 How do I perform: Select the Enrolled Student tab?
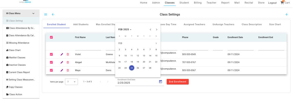57,25
